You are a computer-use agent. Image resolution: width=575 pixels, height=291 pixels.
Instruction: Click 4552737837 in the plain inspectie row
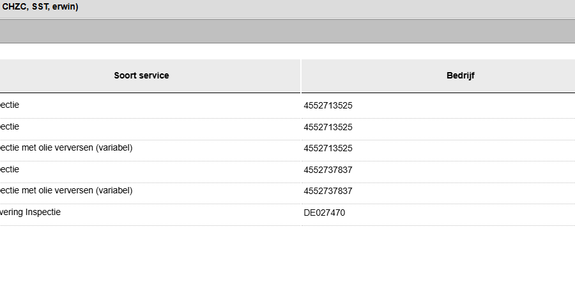(x=328, y=170)
